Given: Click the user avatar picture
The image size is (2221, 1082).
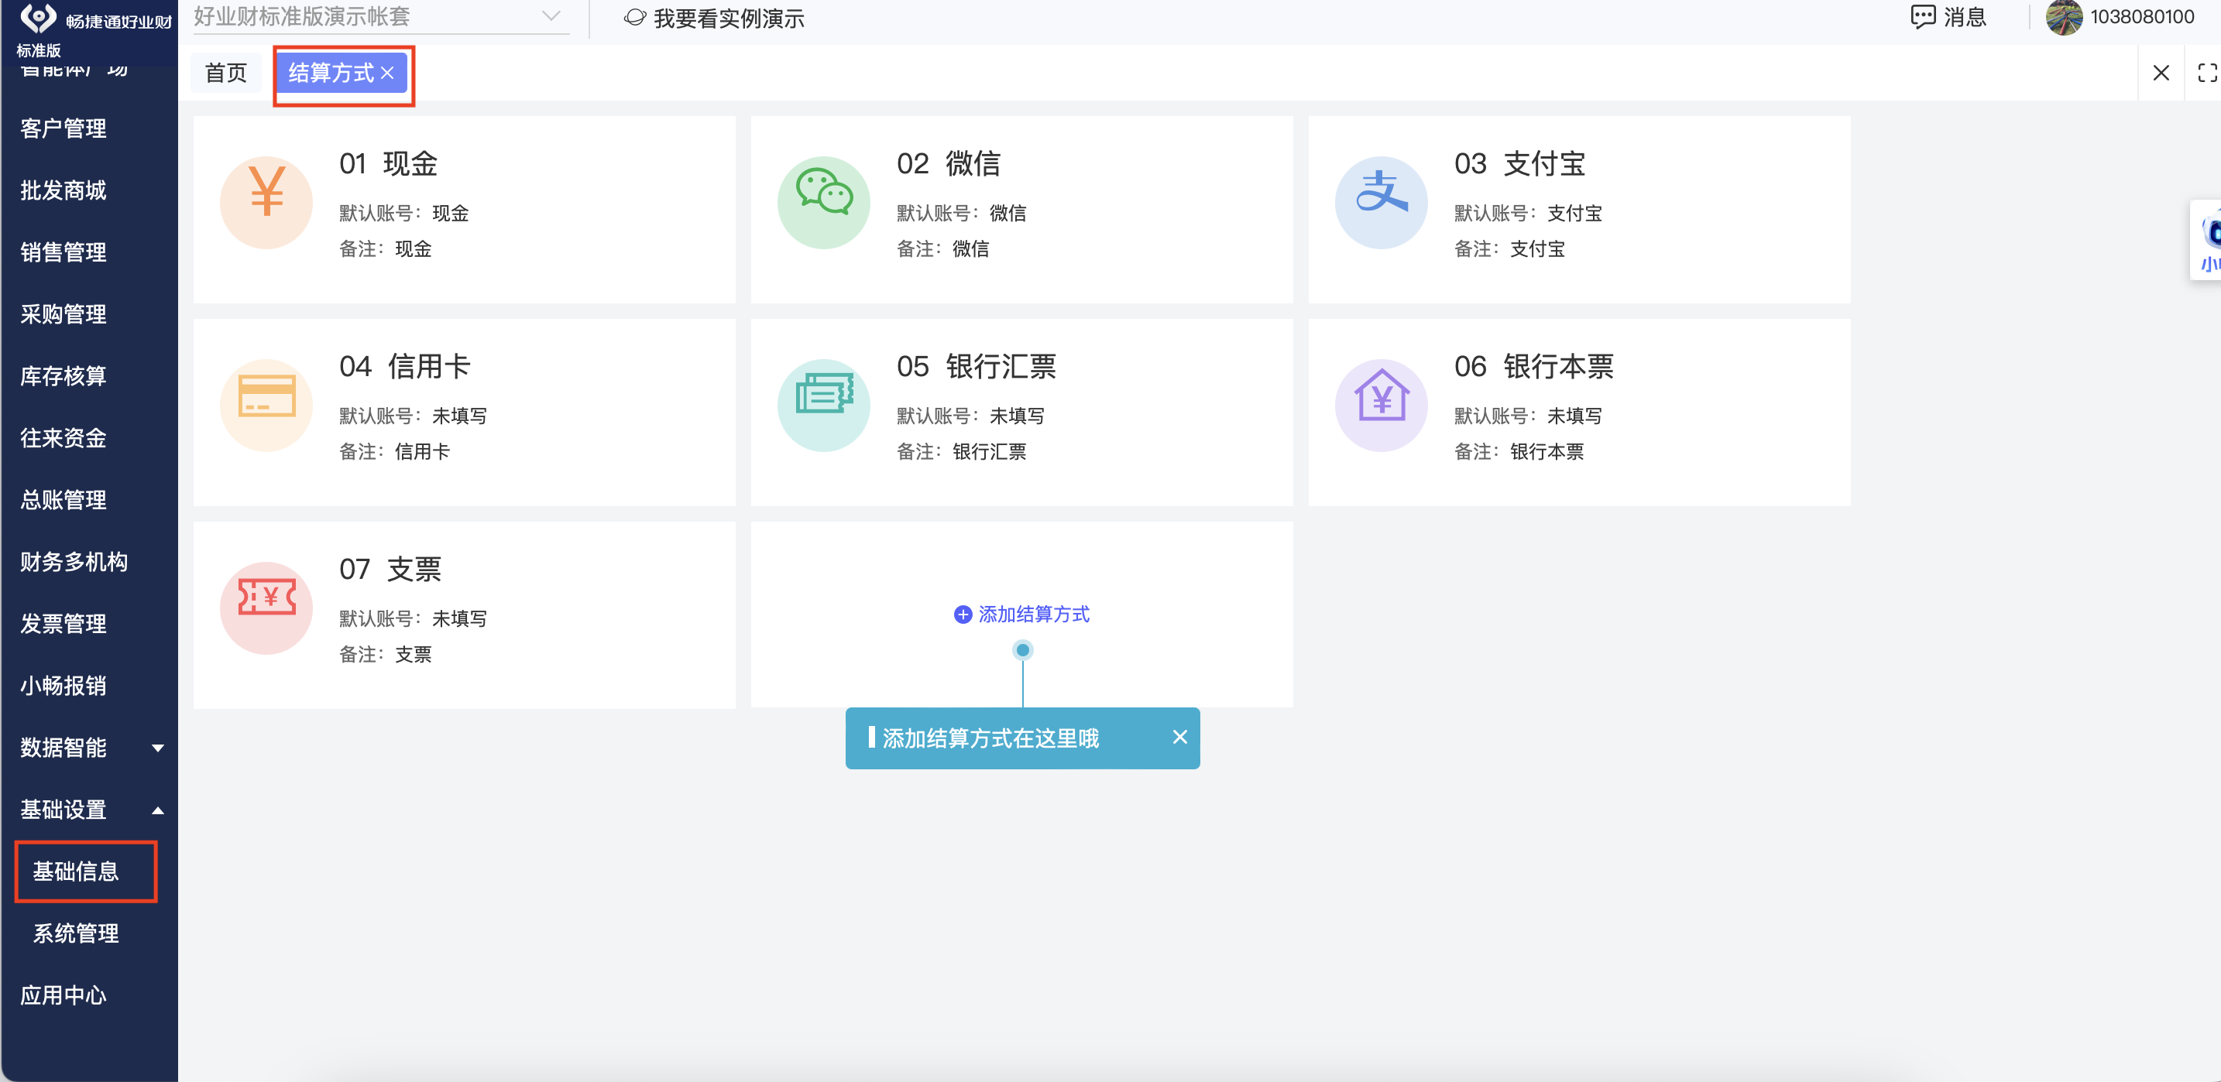Looking at the screenshot, I should point(2063,17).
